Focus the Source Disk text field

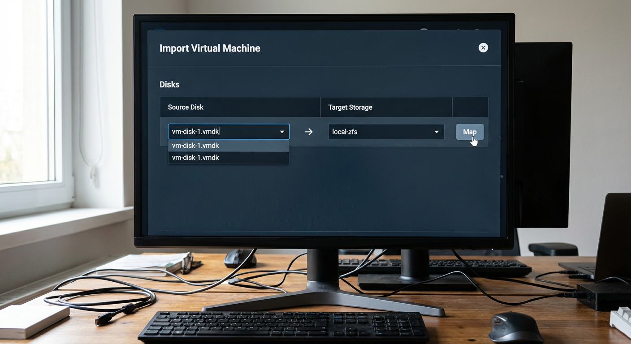pyautogui.click(x=220, y=132)
